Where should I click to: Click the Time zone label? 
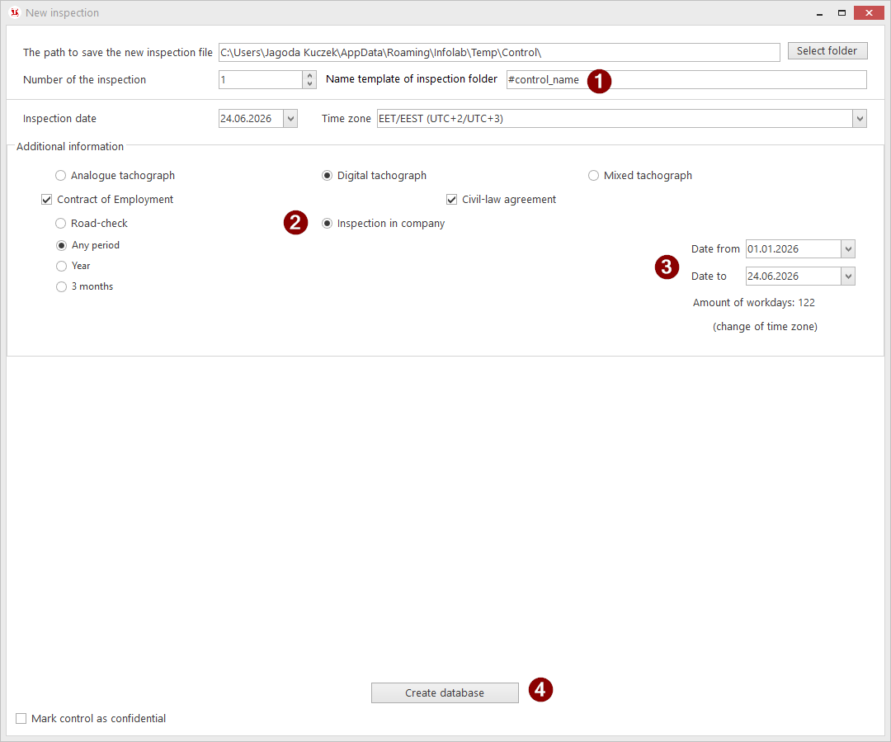(346, 118)
